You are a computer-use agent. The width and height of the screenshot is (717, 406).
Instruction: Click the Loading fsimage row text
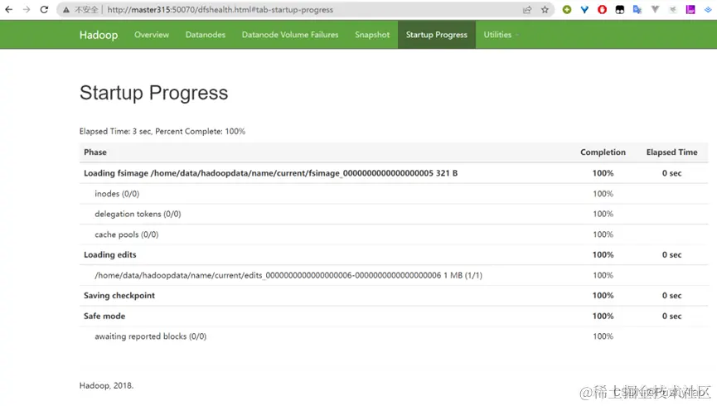(x=271, y=173)
